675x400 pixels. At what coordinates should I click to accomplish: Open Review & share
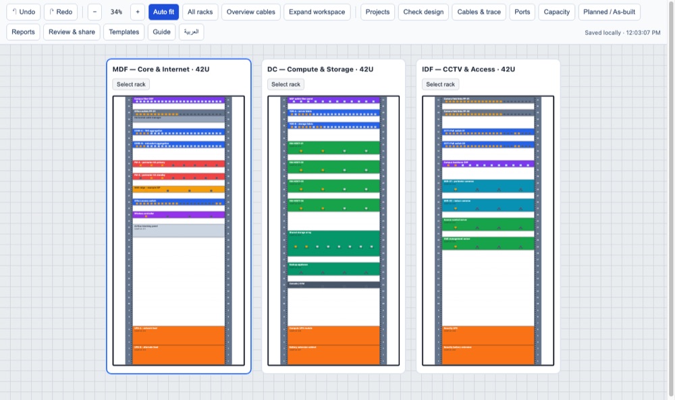72,32
